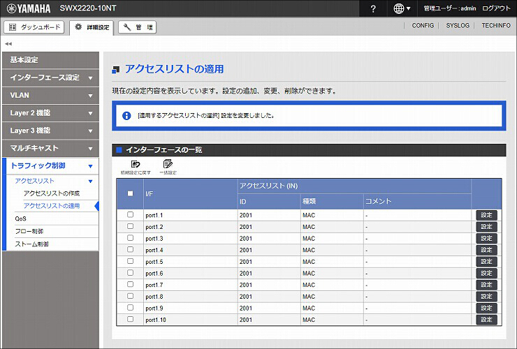The height and width of the screenshot is (349, 517).
Task: Check the port1.1 row checkbox
Action: [130, 215]
